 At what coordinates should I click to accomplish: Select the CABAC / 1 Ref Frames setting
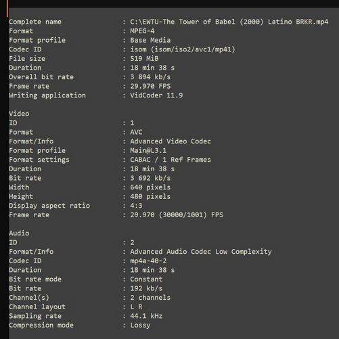click(171, 160)
